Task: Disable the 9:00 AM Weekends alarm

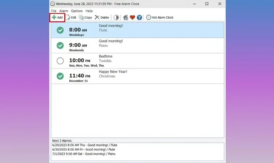Action: (x=60, y=45)
